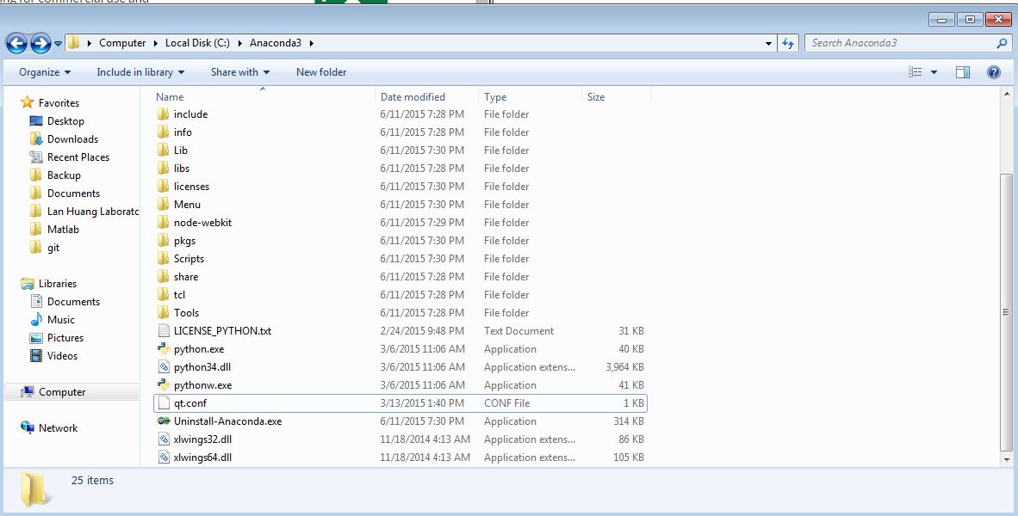Select the xlwings64.dll file name
The width and height of the screenshot is (1018, 516).
202,458
